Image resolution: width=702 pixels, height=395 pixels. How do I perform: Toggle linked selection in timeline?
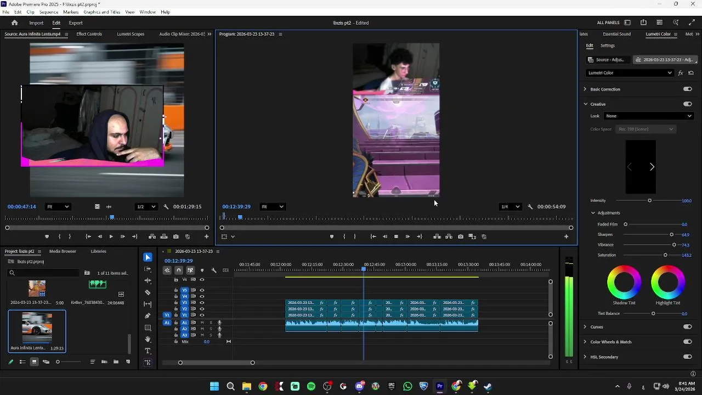tap(190, 270)
